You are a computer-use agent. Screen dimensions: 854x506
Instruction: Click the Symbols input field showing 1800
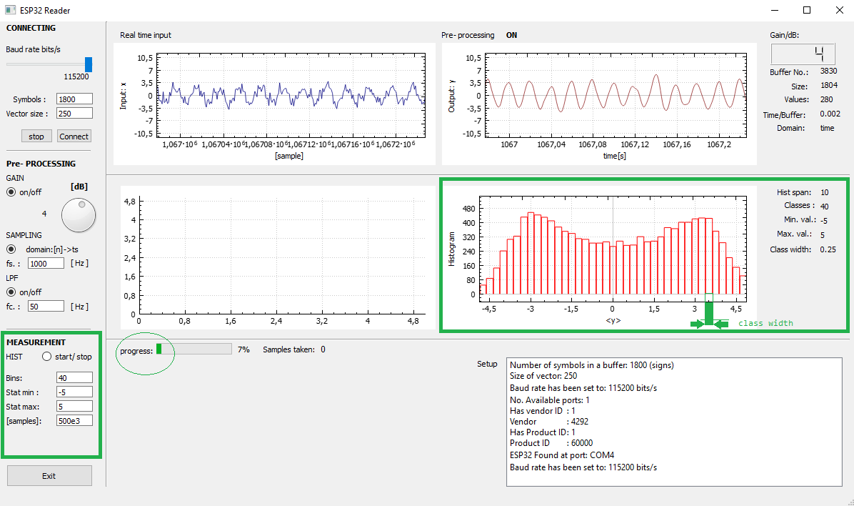(74, 99)
